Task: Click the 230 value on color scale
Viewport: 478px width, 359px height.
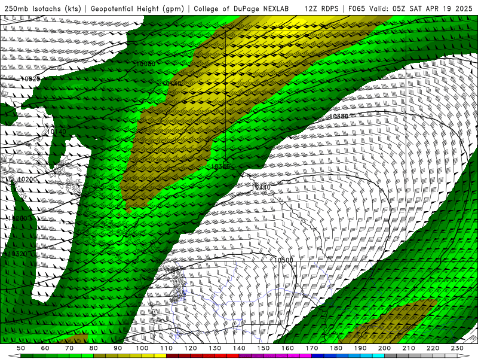Action: pyautogui.click(x=458, y=348)
